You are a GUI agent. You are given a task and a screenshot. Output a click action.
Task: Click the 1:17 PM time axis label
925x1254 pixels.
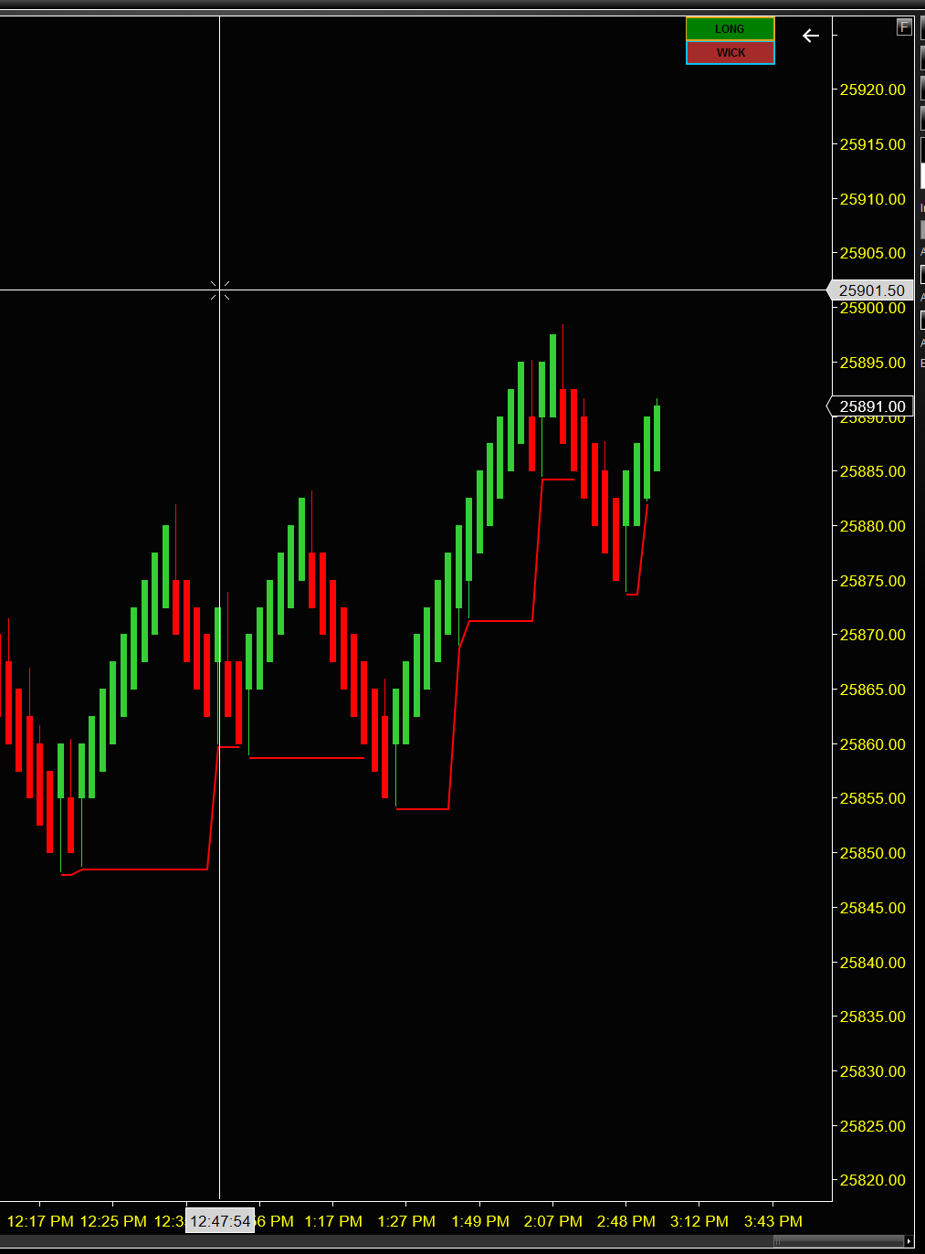pos(333,1221)
